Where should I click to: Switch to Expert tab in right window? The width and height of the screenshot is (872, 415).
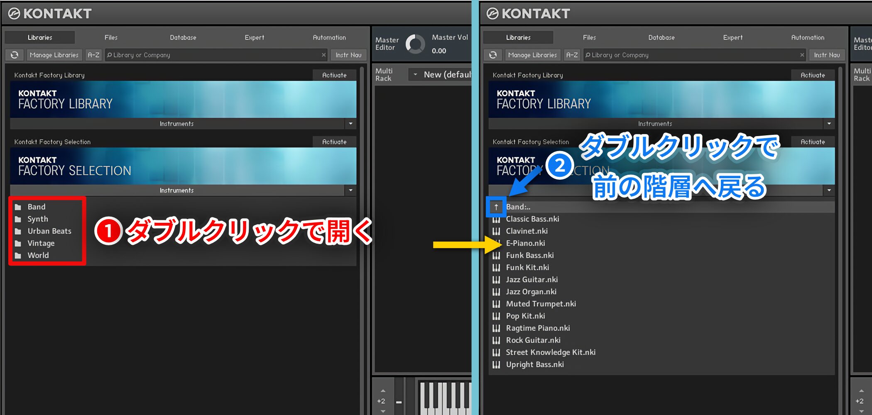(x=733, y=37)
